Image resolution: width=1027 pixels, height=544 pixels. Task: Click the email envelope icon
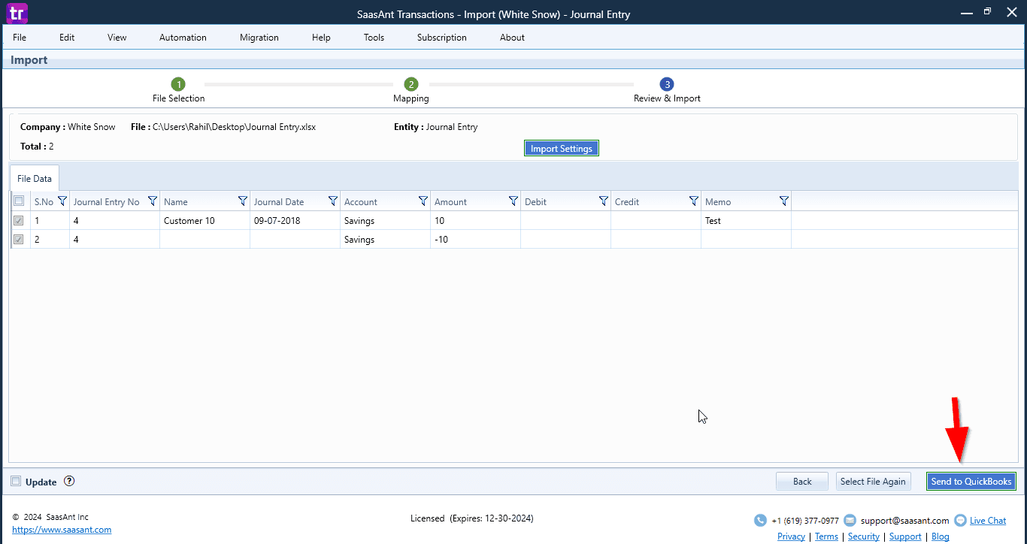tap(850, 520)
